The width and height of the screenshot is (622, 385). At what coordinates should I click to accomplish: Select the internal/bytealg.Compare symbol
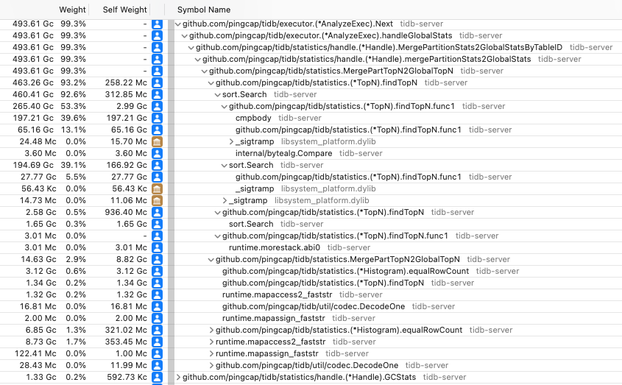pos(283,153)
